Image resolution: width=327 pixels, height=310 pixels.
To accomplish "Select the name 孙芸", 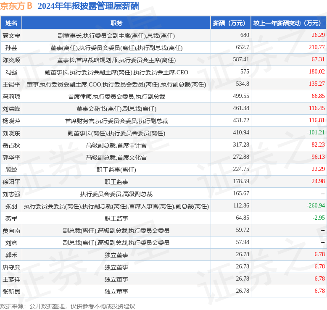I will click(x=11, y=48).
